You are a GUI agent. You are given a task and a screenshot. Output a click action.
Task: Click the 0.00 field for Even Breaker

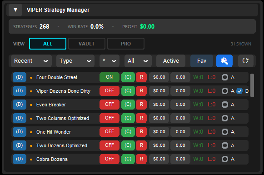point(180,105)
